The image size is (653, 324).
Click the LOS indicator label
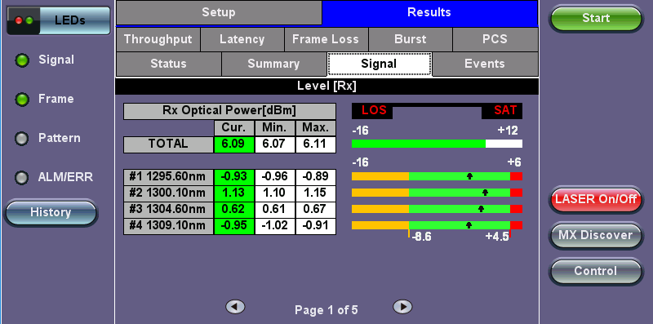pos(373,111)
